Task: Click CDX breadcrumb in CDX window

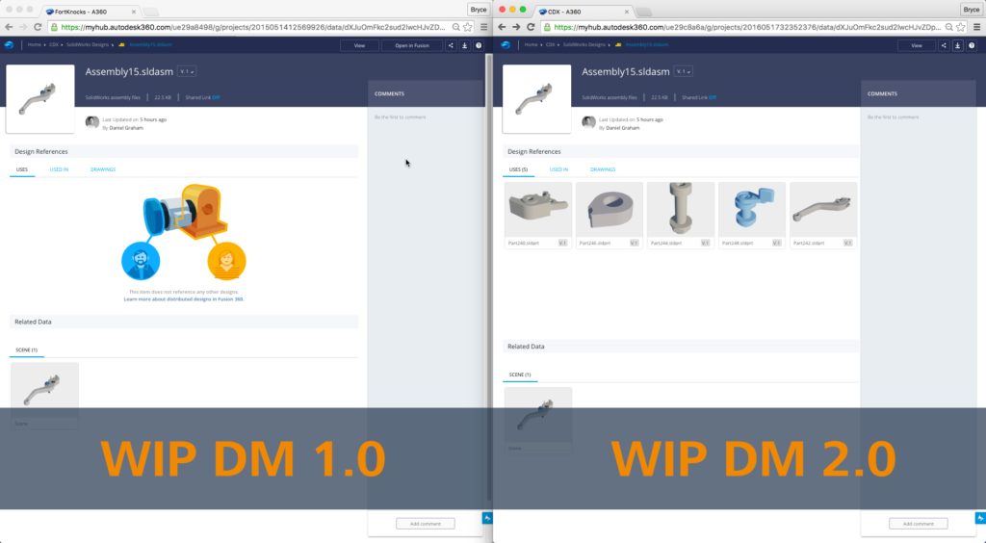Action: [x=550, y=44]
